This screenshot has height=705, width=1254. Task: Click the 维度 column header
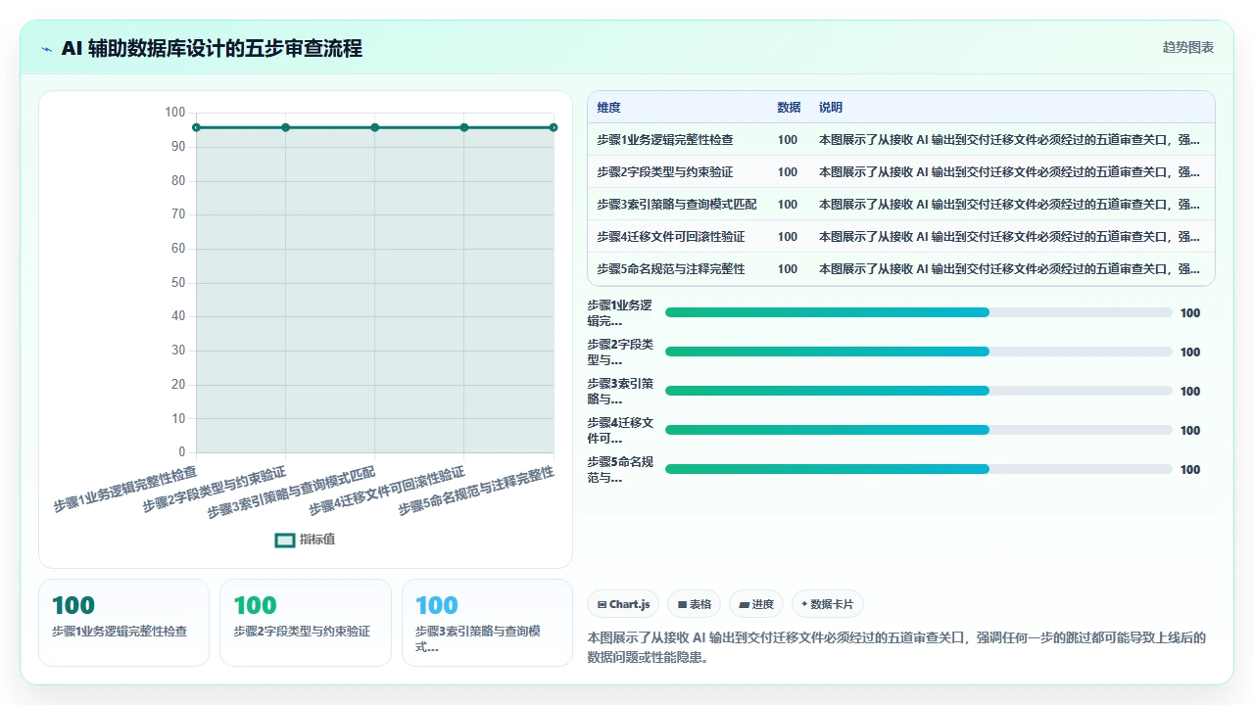[609, 108]
